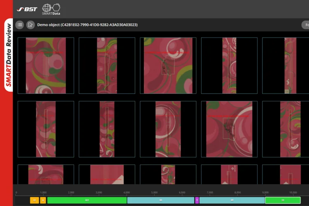Open third thumbnail in bottom row
Image resolution: width=309 pixels, height=206 pixels.
pos(168,174)
